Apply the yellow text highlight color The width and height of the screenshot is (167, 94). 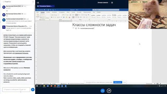[67, 17]
